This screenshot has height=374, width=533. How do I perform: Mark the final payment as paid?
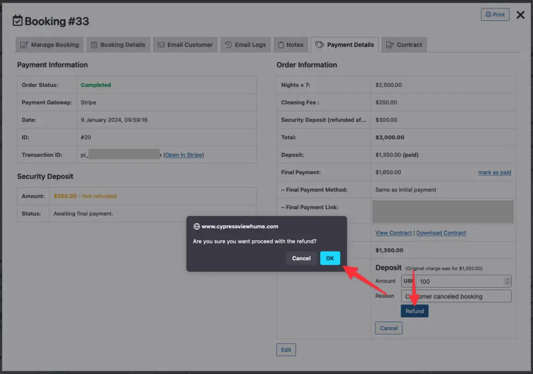494,173
